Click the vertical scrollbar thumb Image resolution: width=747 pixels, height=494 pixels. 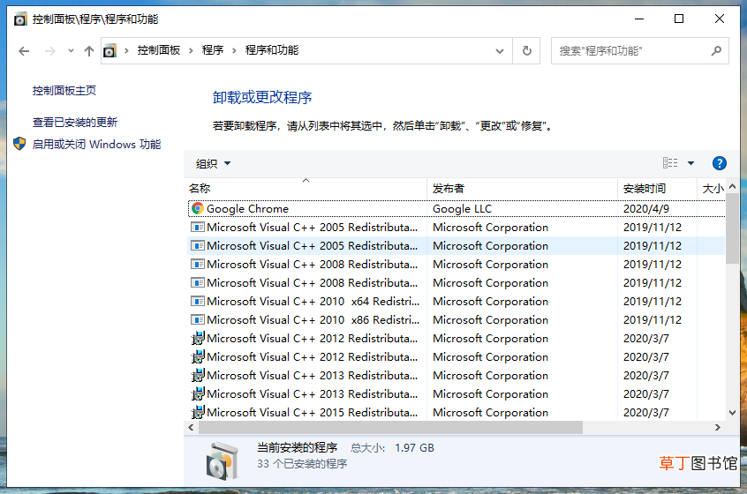pyautogui.click(x=732, y=228)
